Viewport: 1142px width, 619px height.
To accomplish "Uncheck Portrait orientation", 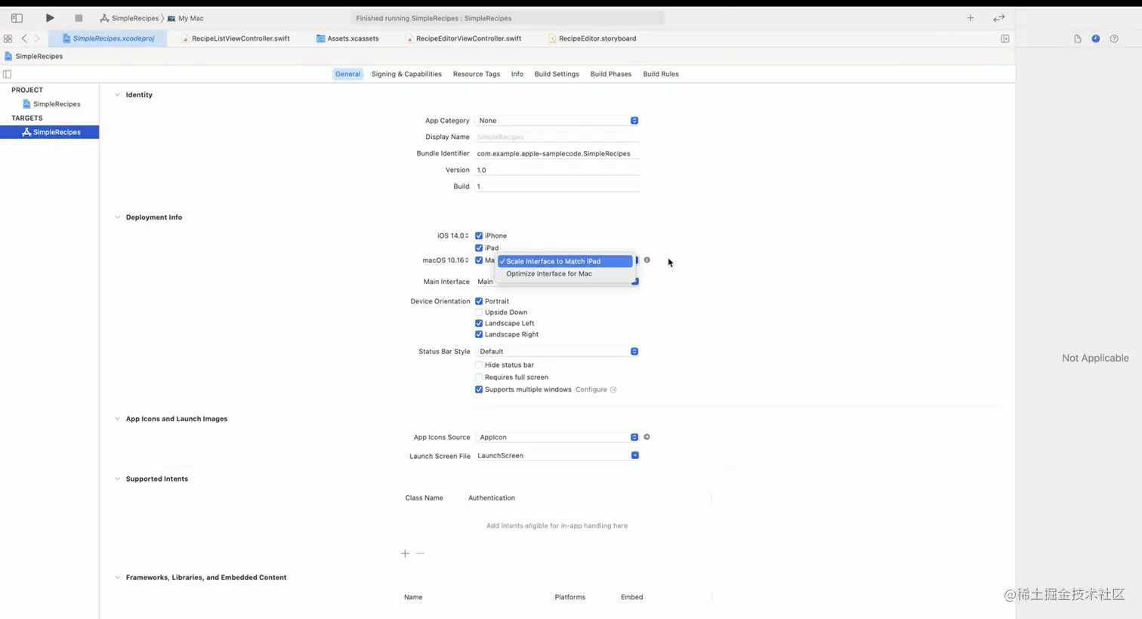I will click(x=479, y=301).
